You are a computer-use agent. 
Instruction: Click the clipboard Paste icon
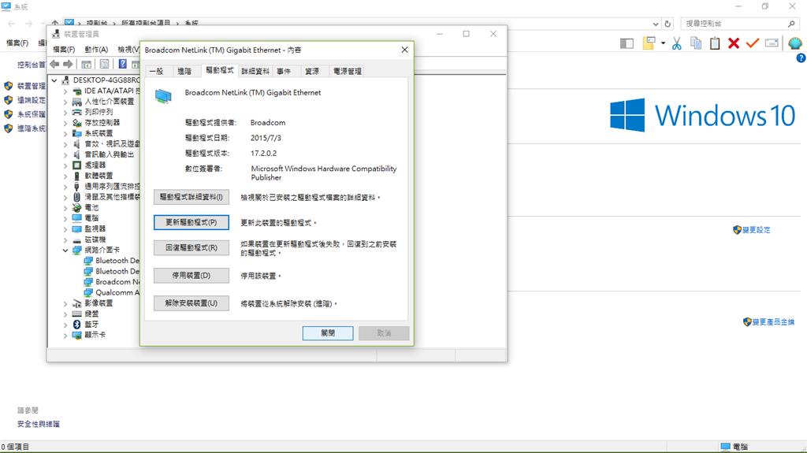pyautogui.click(x=715, y=44)
